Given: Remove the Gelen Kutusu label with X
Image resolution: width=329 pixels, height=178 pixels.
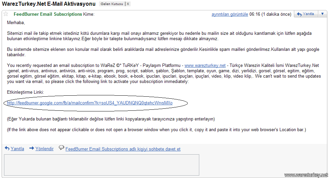Looking at the screenshot, I should pyautogui.click(x=128, y=4).
